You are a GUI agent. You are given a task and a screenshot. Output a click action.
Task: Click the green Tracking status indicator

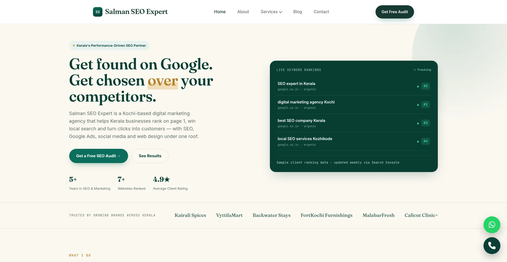click(422, 70)
